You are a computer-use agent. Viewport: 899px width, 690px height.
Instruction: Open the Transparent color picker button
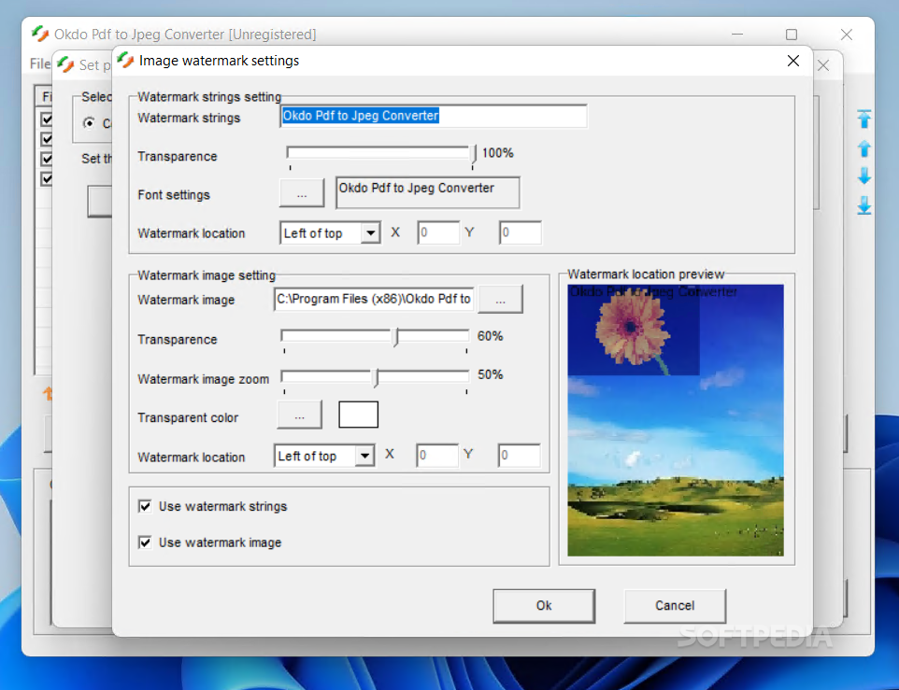[x=299, y=415]
